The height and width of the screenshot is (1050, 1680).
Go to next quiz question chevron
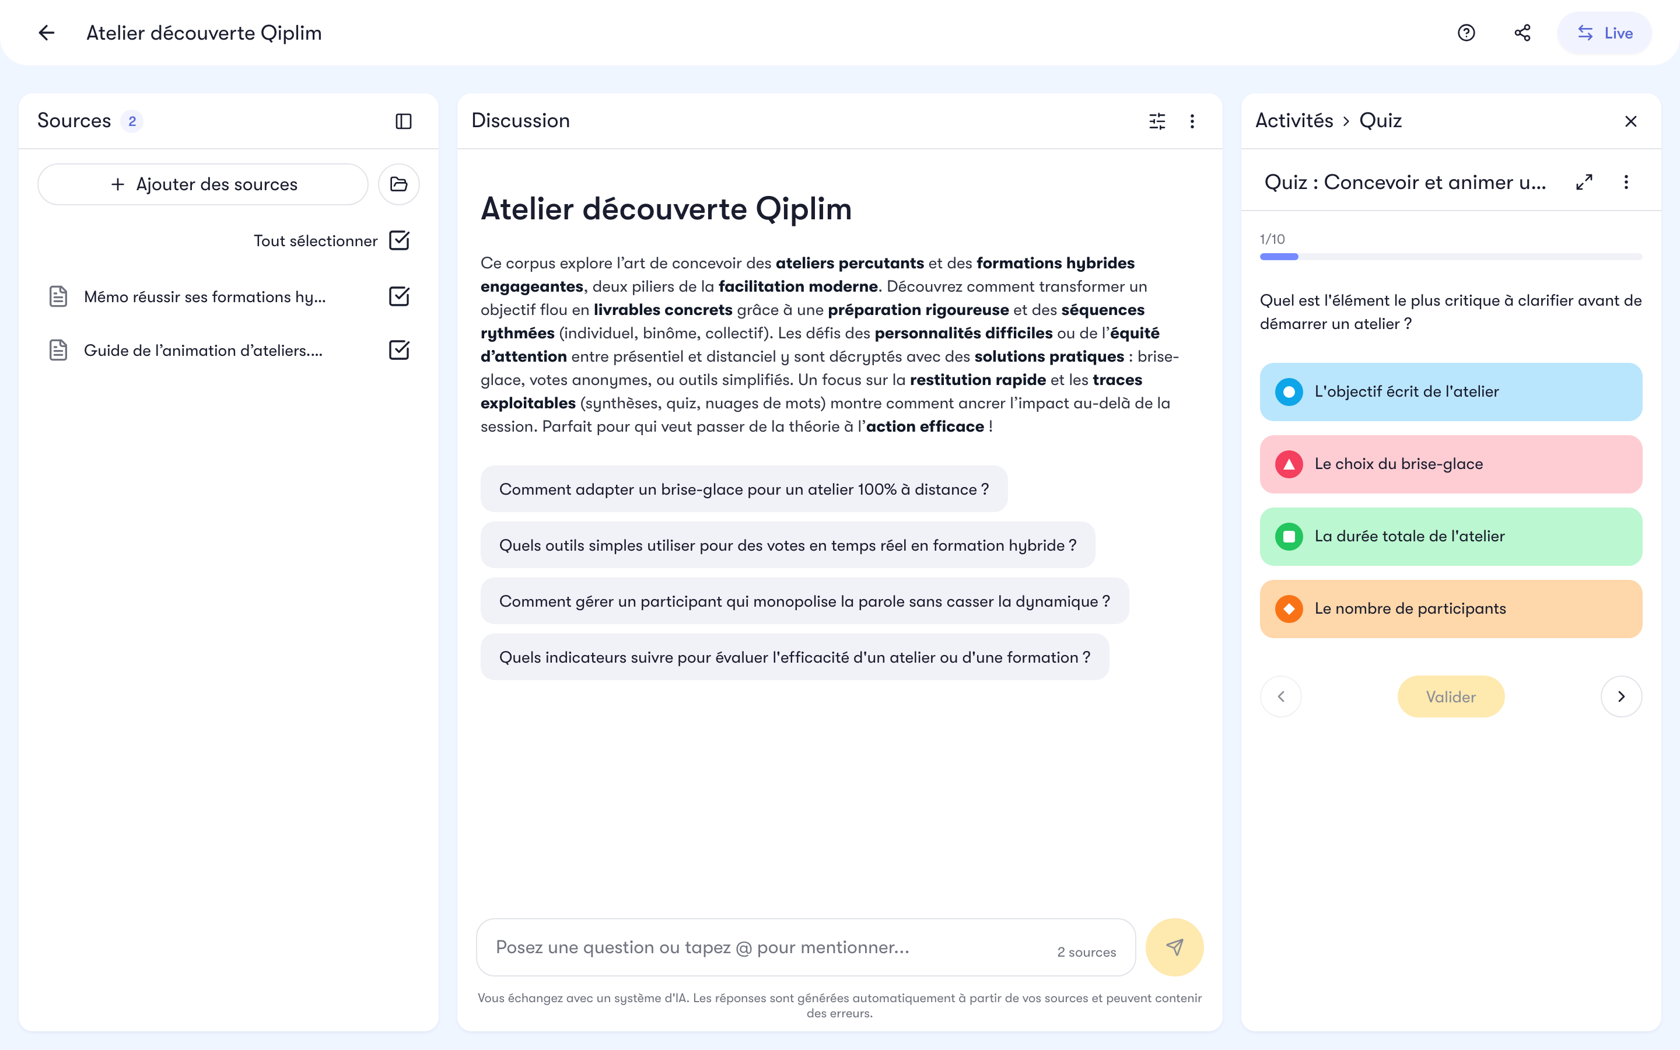coord(1621,696)
